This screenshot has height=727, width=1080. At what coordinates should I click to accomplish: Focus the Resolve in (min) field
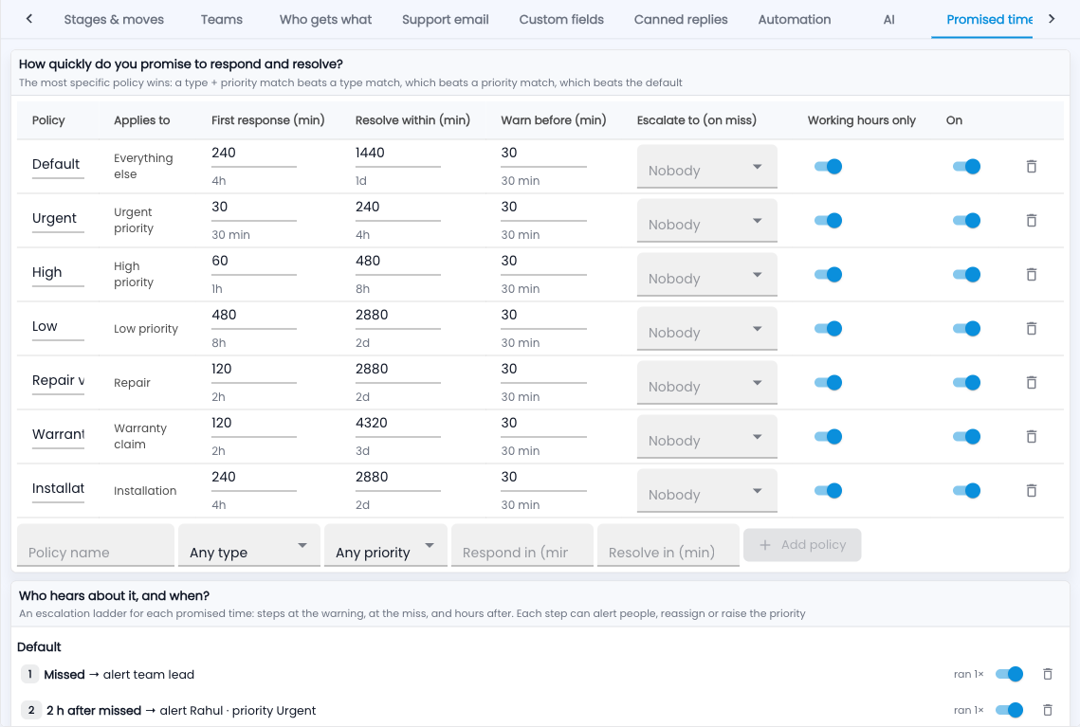point(668,545)
